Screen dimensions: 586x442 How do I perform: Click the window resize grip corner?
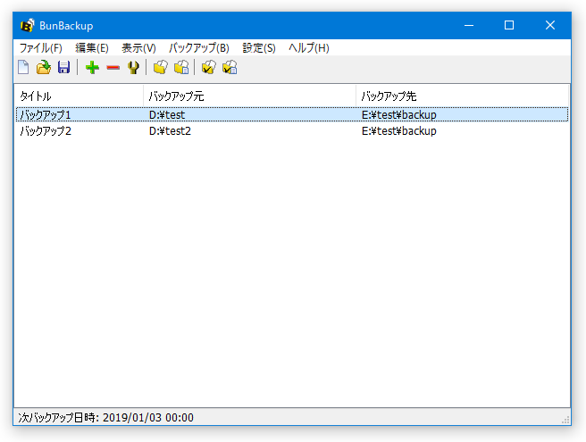coord(565,420)
